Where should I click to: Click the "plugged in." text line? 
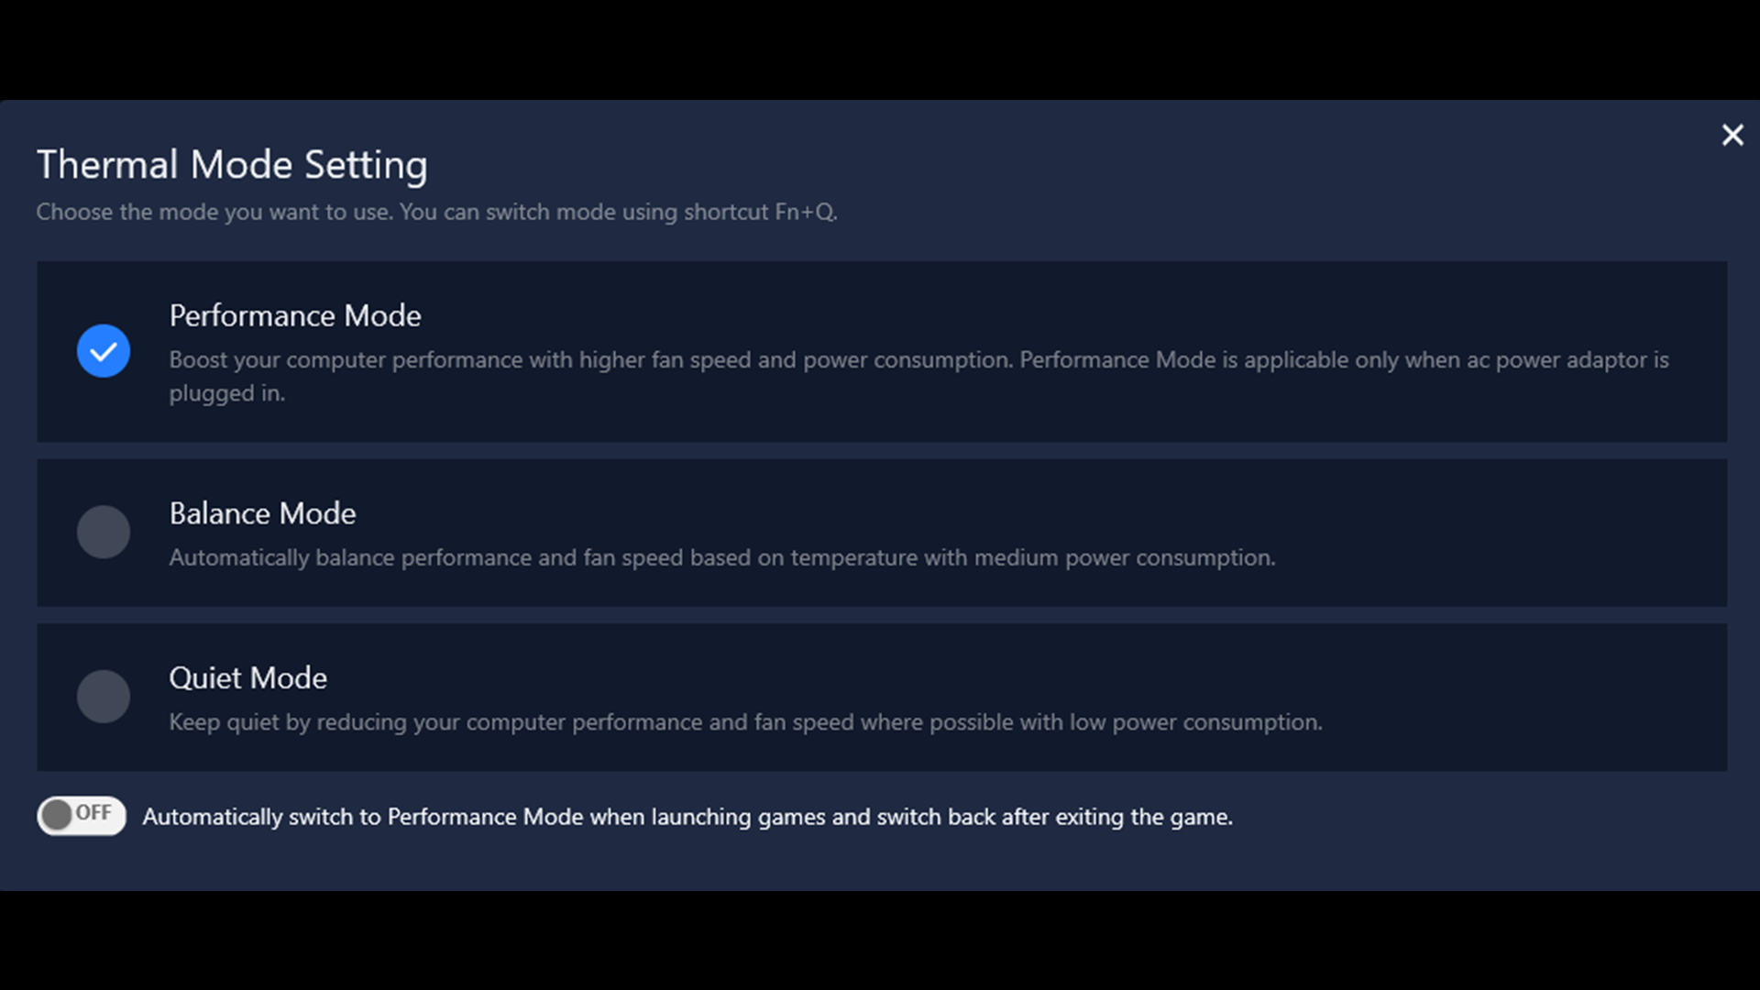tap(226, 394)
